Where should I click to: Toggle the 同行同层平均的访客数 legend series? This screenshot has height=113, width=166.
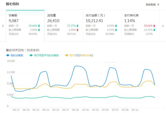point(46,55)
